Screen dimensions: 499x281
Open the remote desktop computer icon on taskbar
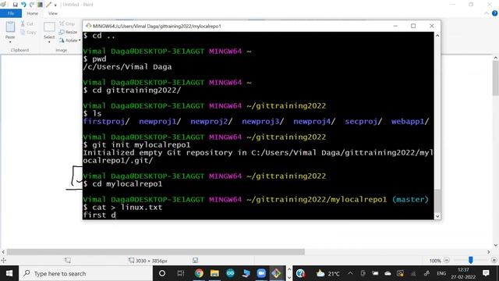pyautogui.click(x=246, y=273)
